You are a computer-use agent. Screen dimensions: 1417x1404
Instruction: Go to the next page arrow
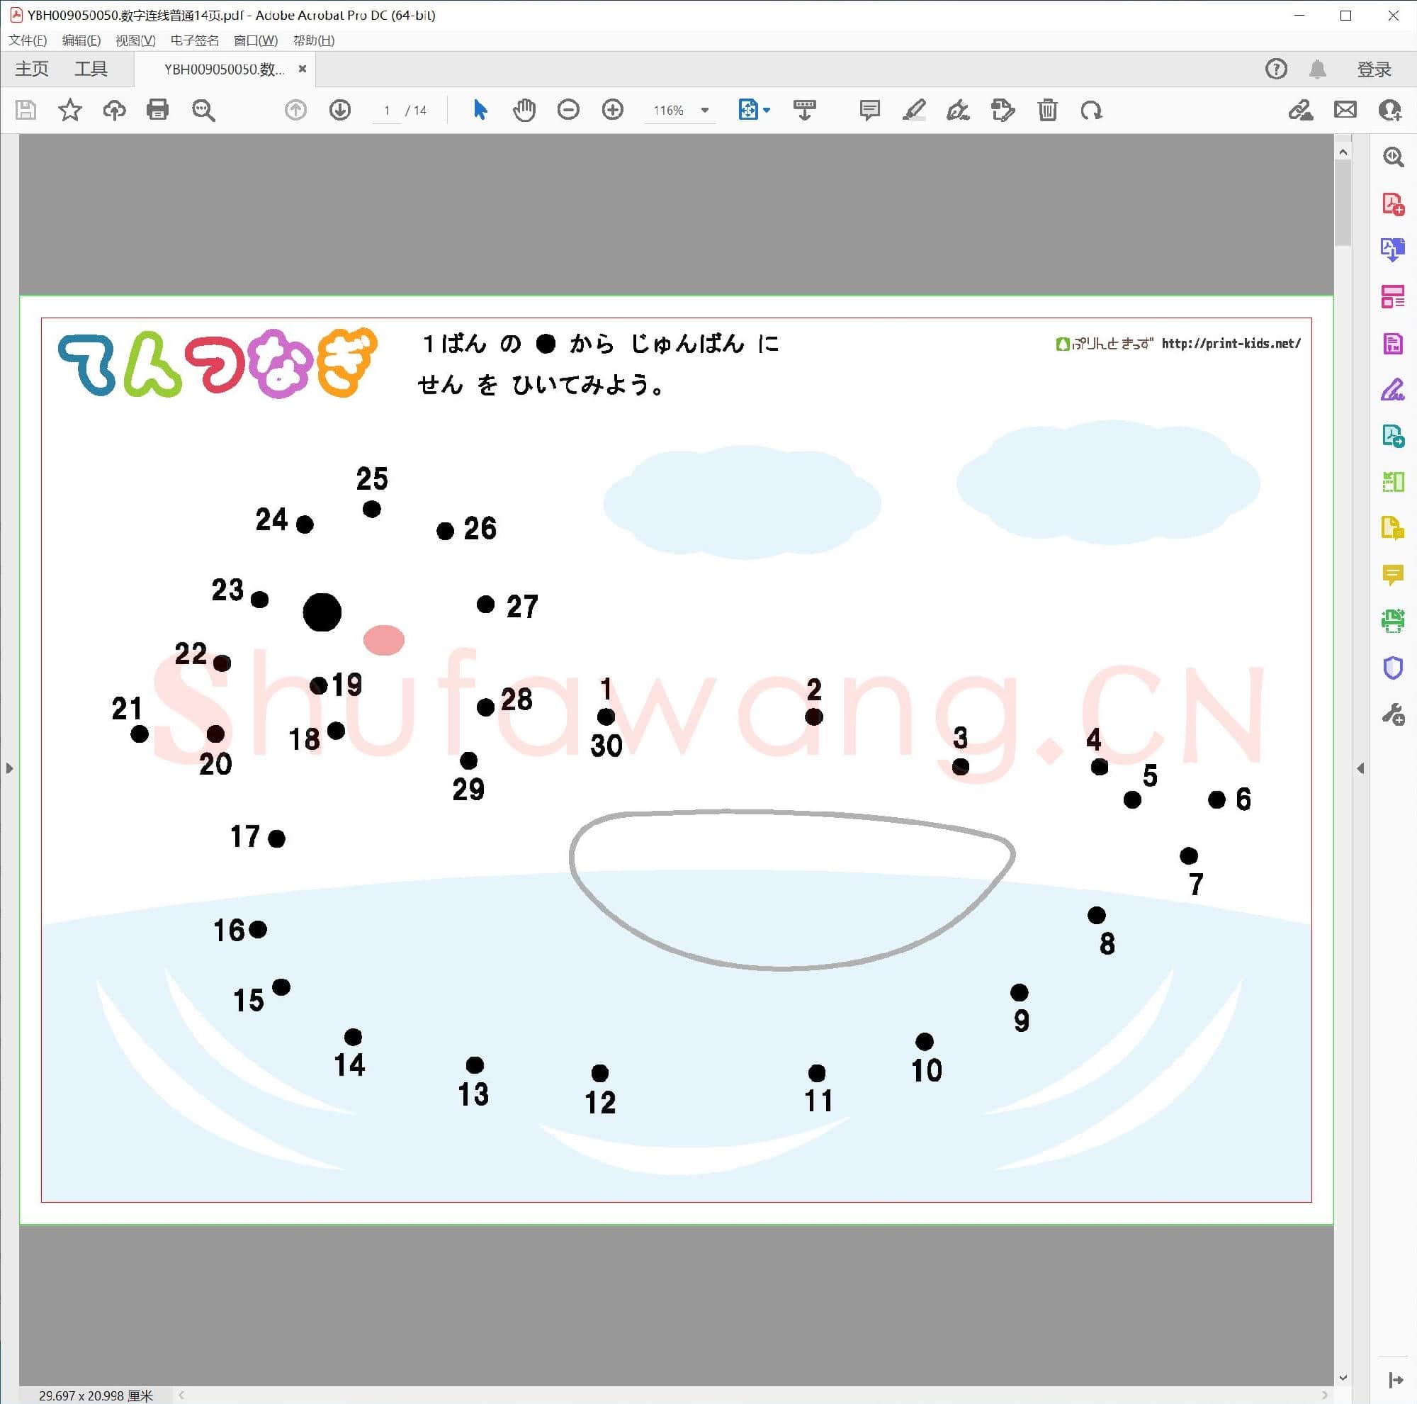tap(339, 110)
